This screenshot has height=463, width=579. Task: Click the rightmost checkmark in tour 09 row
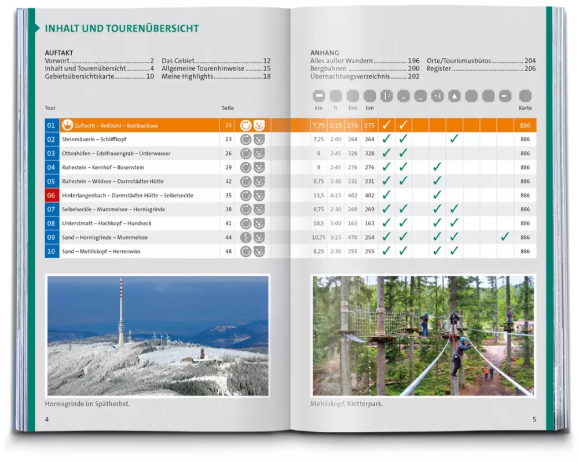(x=505, y=237)
